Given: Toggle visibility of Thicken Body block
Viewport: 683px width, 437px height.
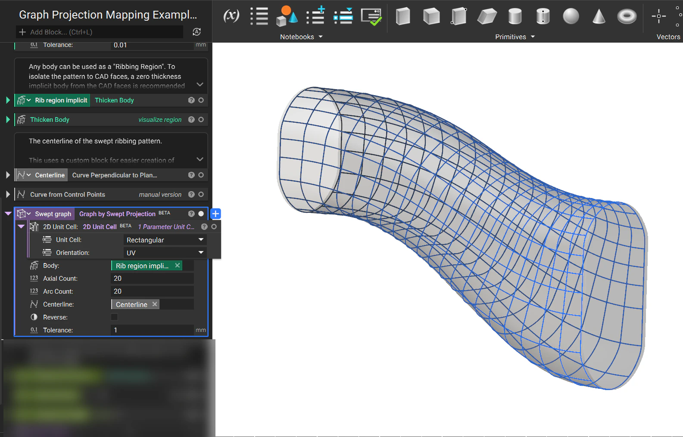Looking at the screenshot, I should (201, 120).
